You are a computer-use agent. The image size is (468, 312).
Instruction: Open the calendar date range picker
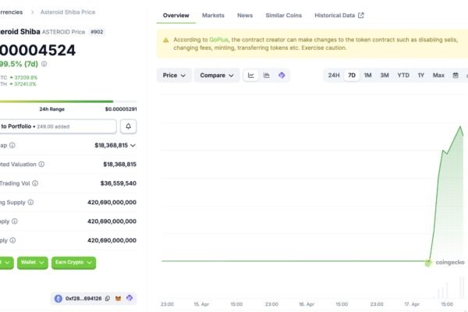(x=456, y=75)
